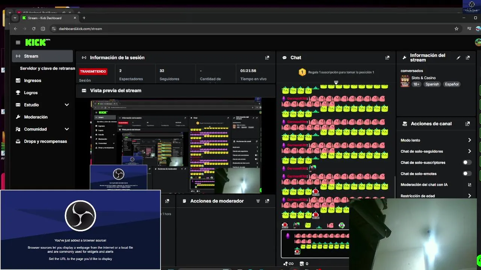Open Chat de solo-seguidores options
Image resolution: width=481 pixels, height=270 pixels.
point(470,151)
